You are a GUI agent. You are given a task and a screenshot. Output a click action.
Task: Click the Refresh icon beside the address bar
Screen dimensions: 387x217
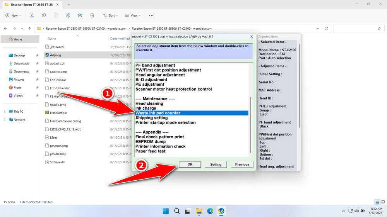pyautogui.click(x=327, y=29)
